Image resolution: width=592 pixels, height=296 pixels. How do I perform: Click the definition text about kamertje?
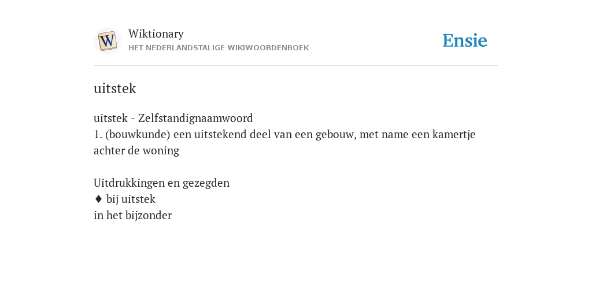(x=284, y=142)
